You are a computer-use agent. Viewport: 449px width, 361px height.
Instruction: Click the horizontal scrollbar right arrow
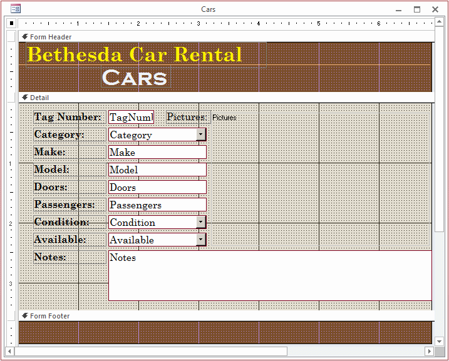[429, 351]
